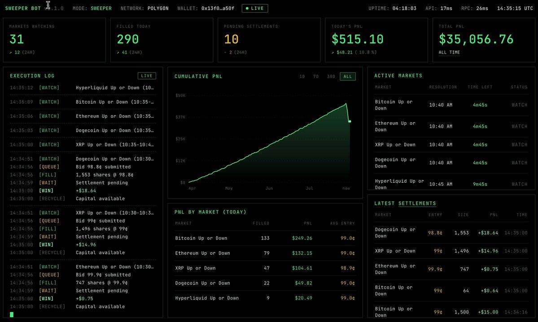The height and width of the screenshot is (322, 538).
Task: Click the Filled Today value 290
Action: click(x=127, y=39)
